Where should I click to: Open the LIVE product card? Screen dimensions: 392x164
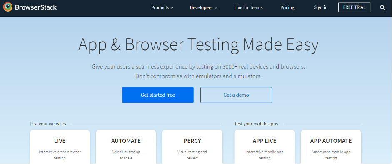point(60,147)
